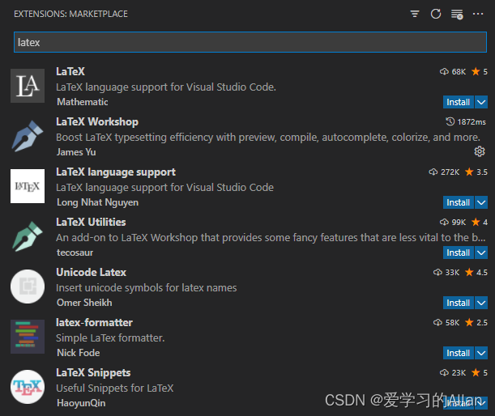Image resolution: width=495 pixels, height=416 pixels.
Task: Install the LaTeX Utilities extension
Action: pyautogui.click(x=458, y=253)
